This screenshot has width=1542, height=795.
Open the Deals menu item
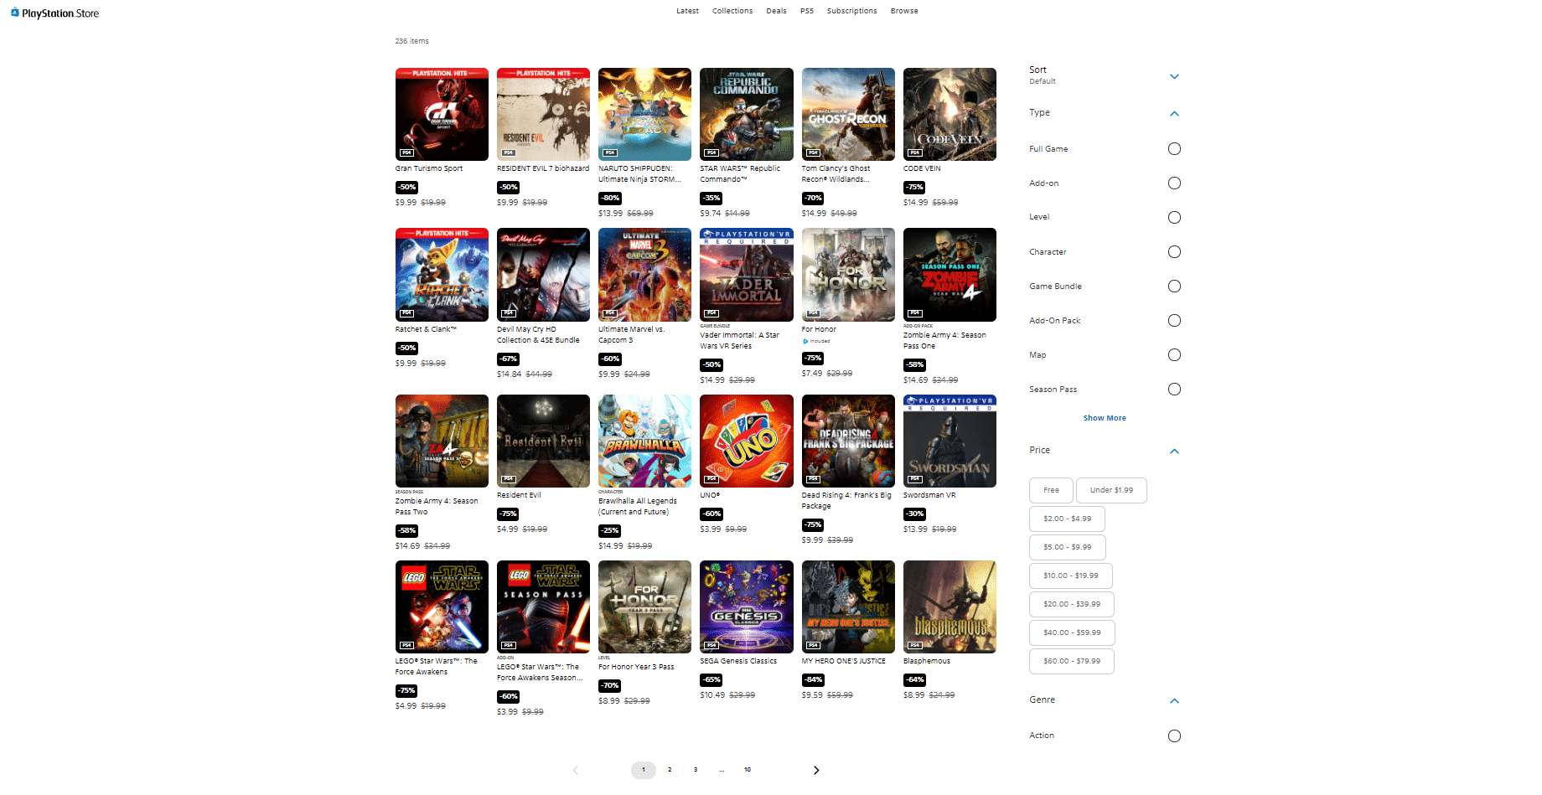click(x=776, y=11)
